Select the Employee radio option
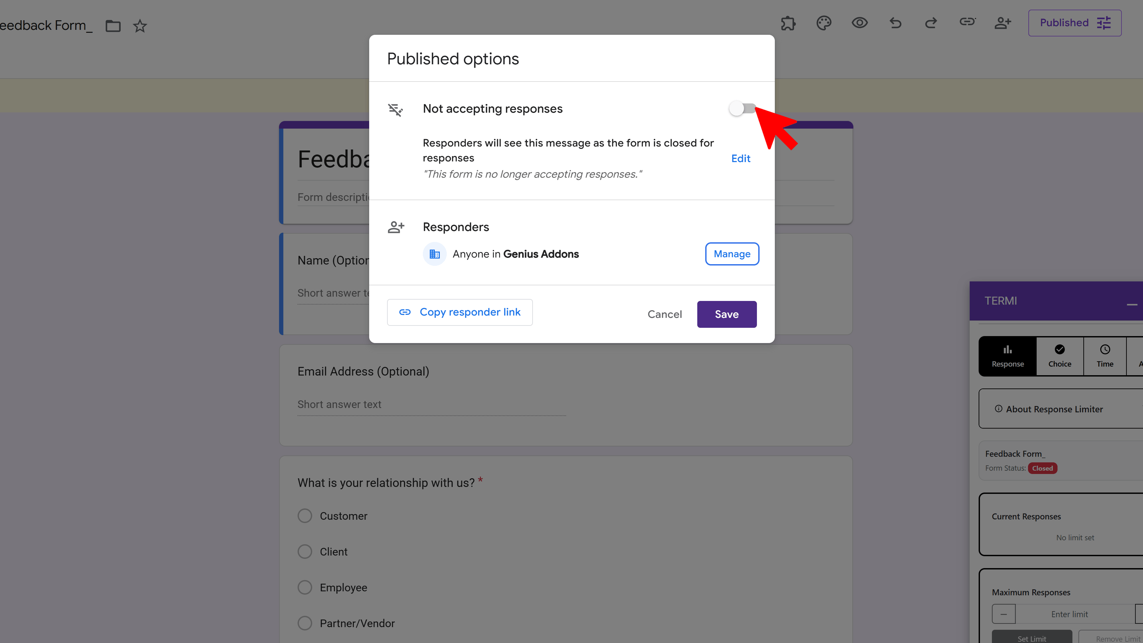1143x643 pixels. (305, 588)
